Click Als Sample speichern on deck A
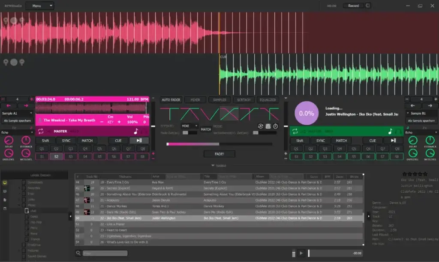 tap(17, 121)
